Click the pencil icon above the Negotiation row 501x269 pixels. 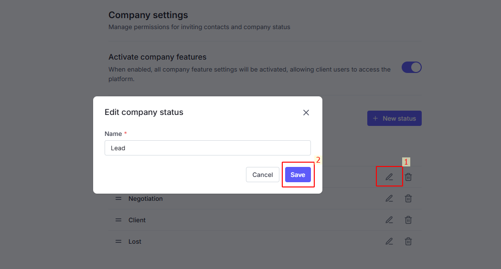389,177
